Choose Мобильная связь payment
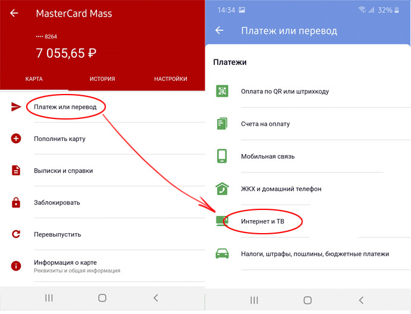 (308, 156)
